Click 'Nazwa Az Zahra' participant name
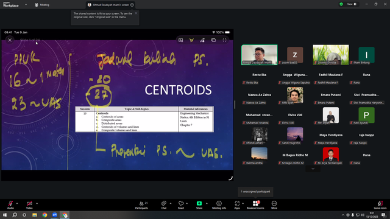The width and height of the screenshot is (390, 219). pyautogui.click(x=259, y=95)
